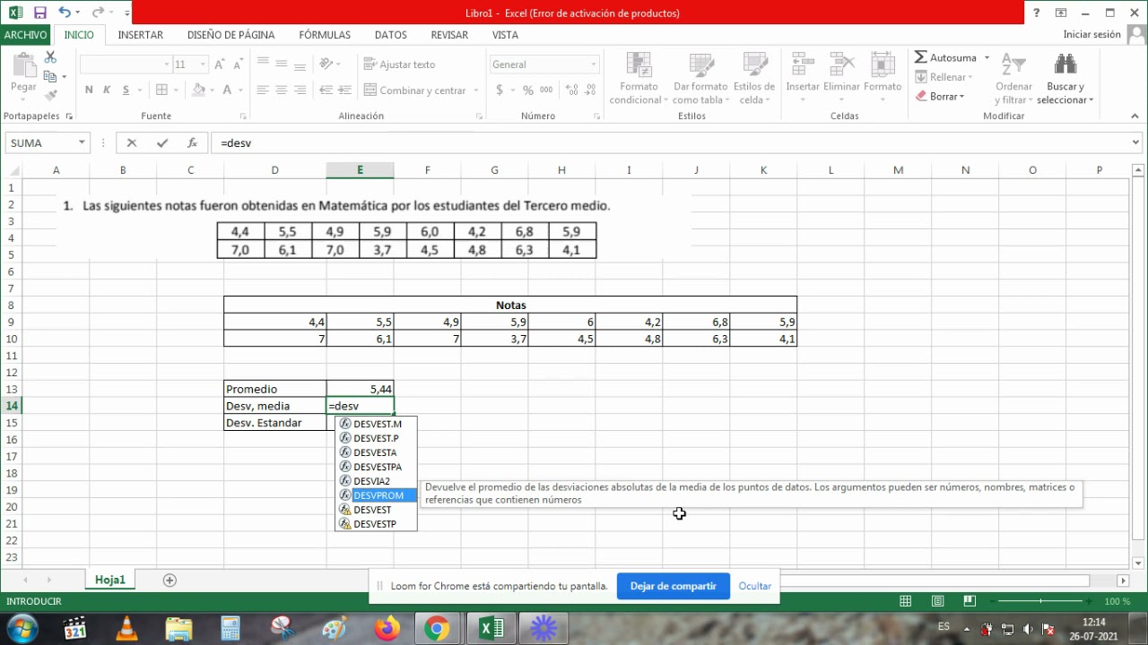
Task: Cancel formula entry with the X icon
Action: pos(132,142)
